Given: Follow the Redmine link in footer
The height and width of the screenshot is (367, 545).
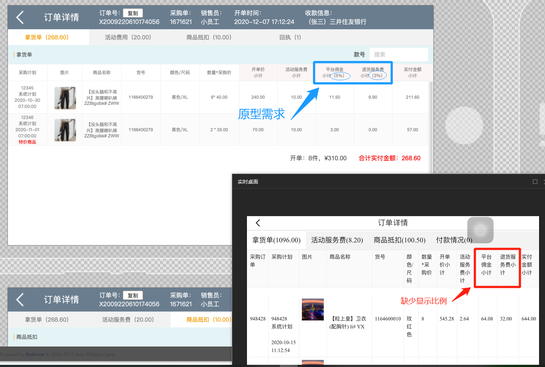Looking at the screenshot, I should point(35,355).
